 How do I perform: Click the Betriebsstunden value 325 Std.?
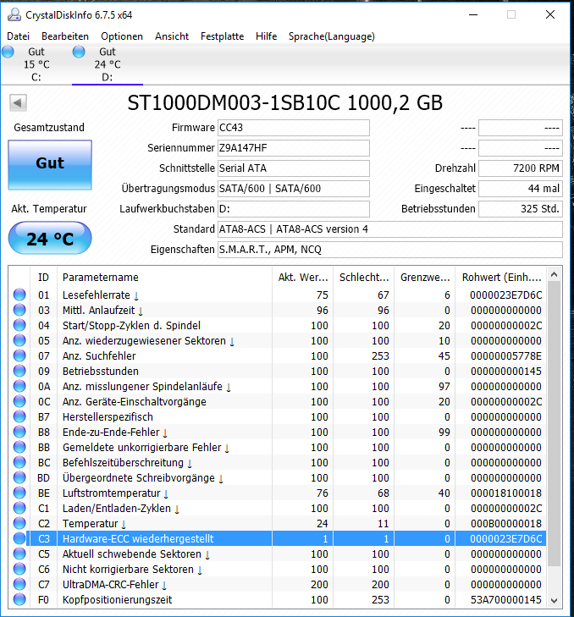coord(521,209)
